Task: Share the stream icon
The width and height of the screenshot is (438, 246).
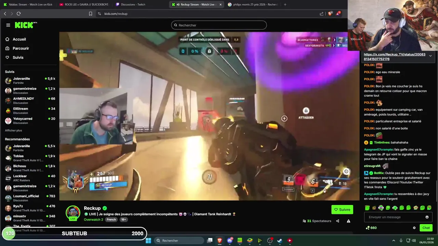Action: coord(337,221)
